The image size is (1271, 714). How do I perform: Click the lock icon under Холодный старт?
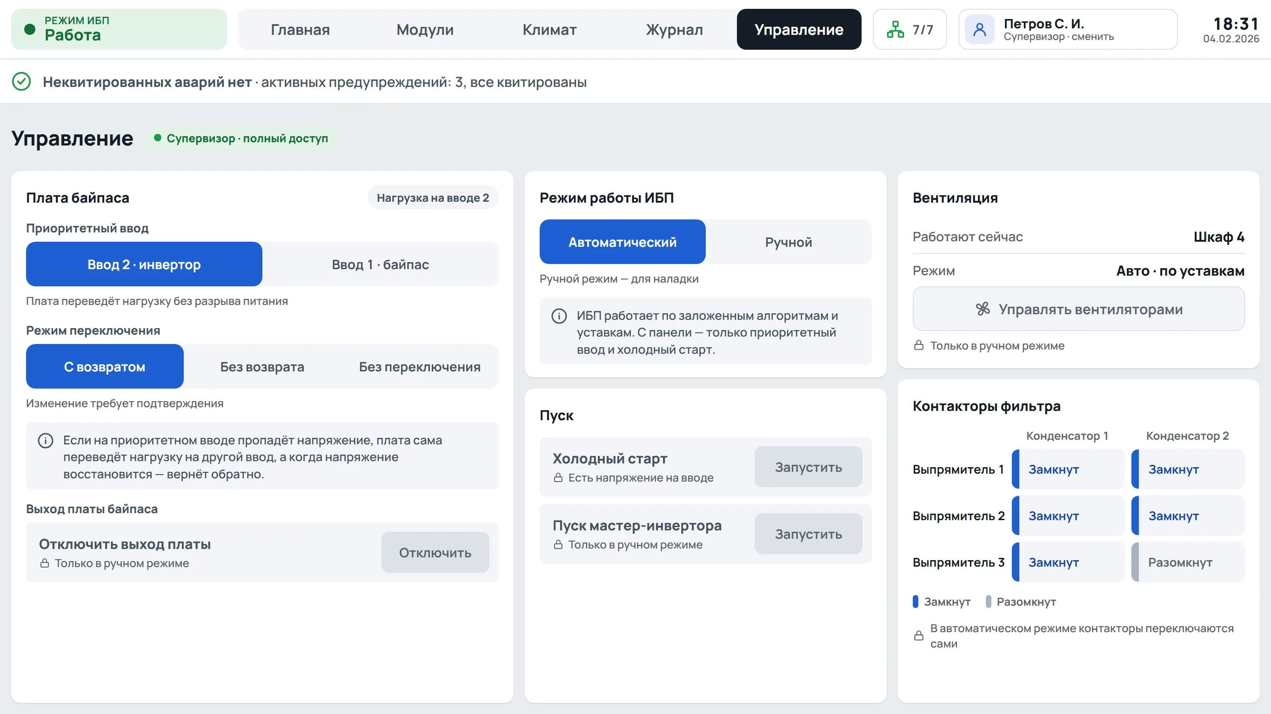pyautogui.click(x=558, y=477)
